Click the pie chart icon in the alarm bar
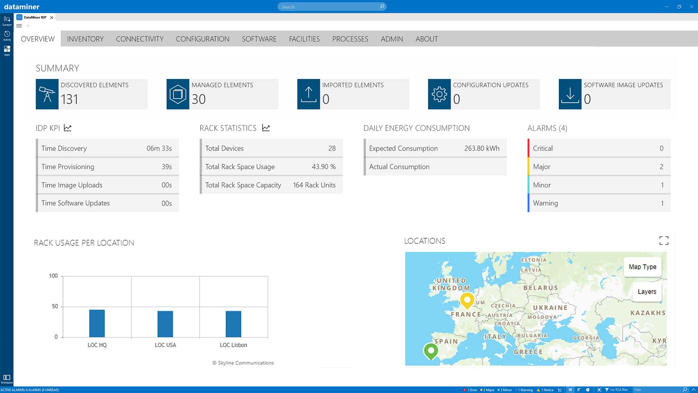698x393 pixels. click(x=588, y=390)
